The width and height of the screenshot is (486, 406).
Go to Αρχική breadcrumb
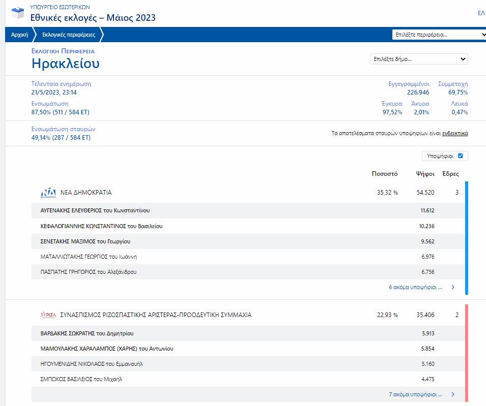[x=19, y=35]
